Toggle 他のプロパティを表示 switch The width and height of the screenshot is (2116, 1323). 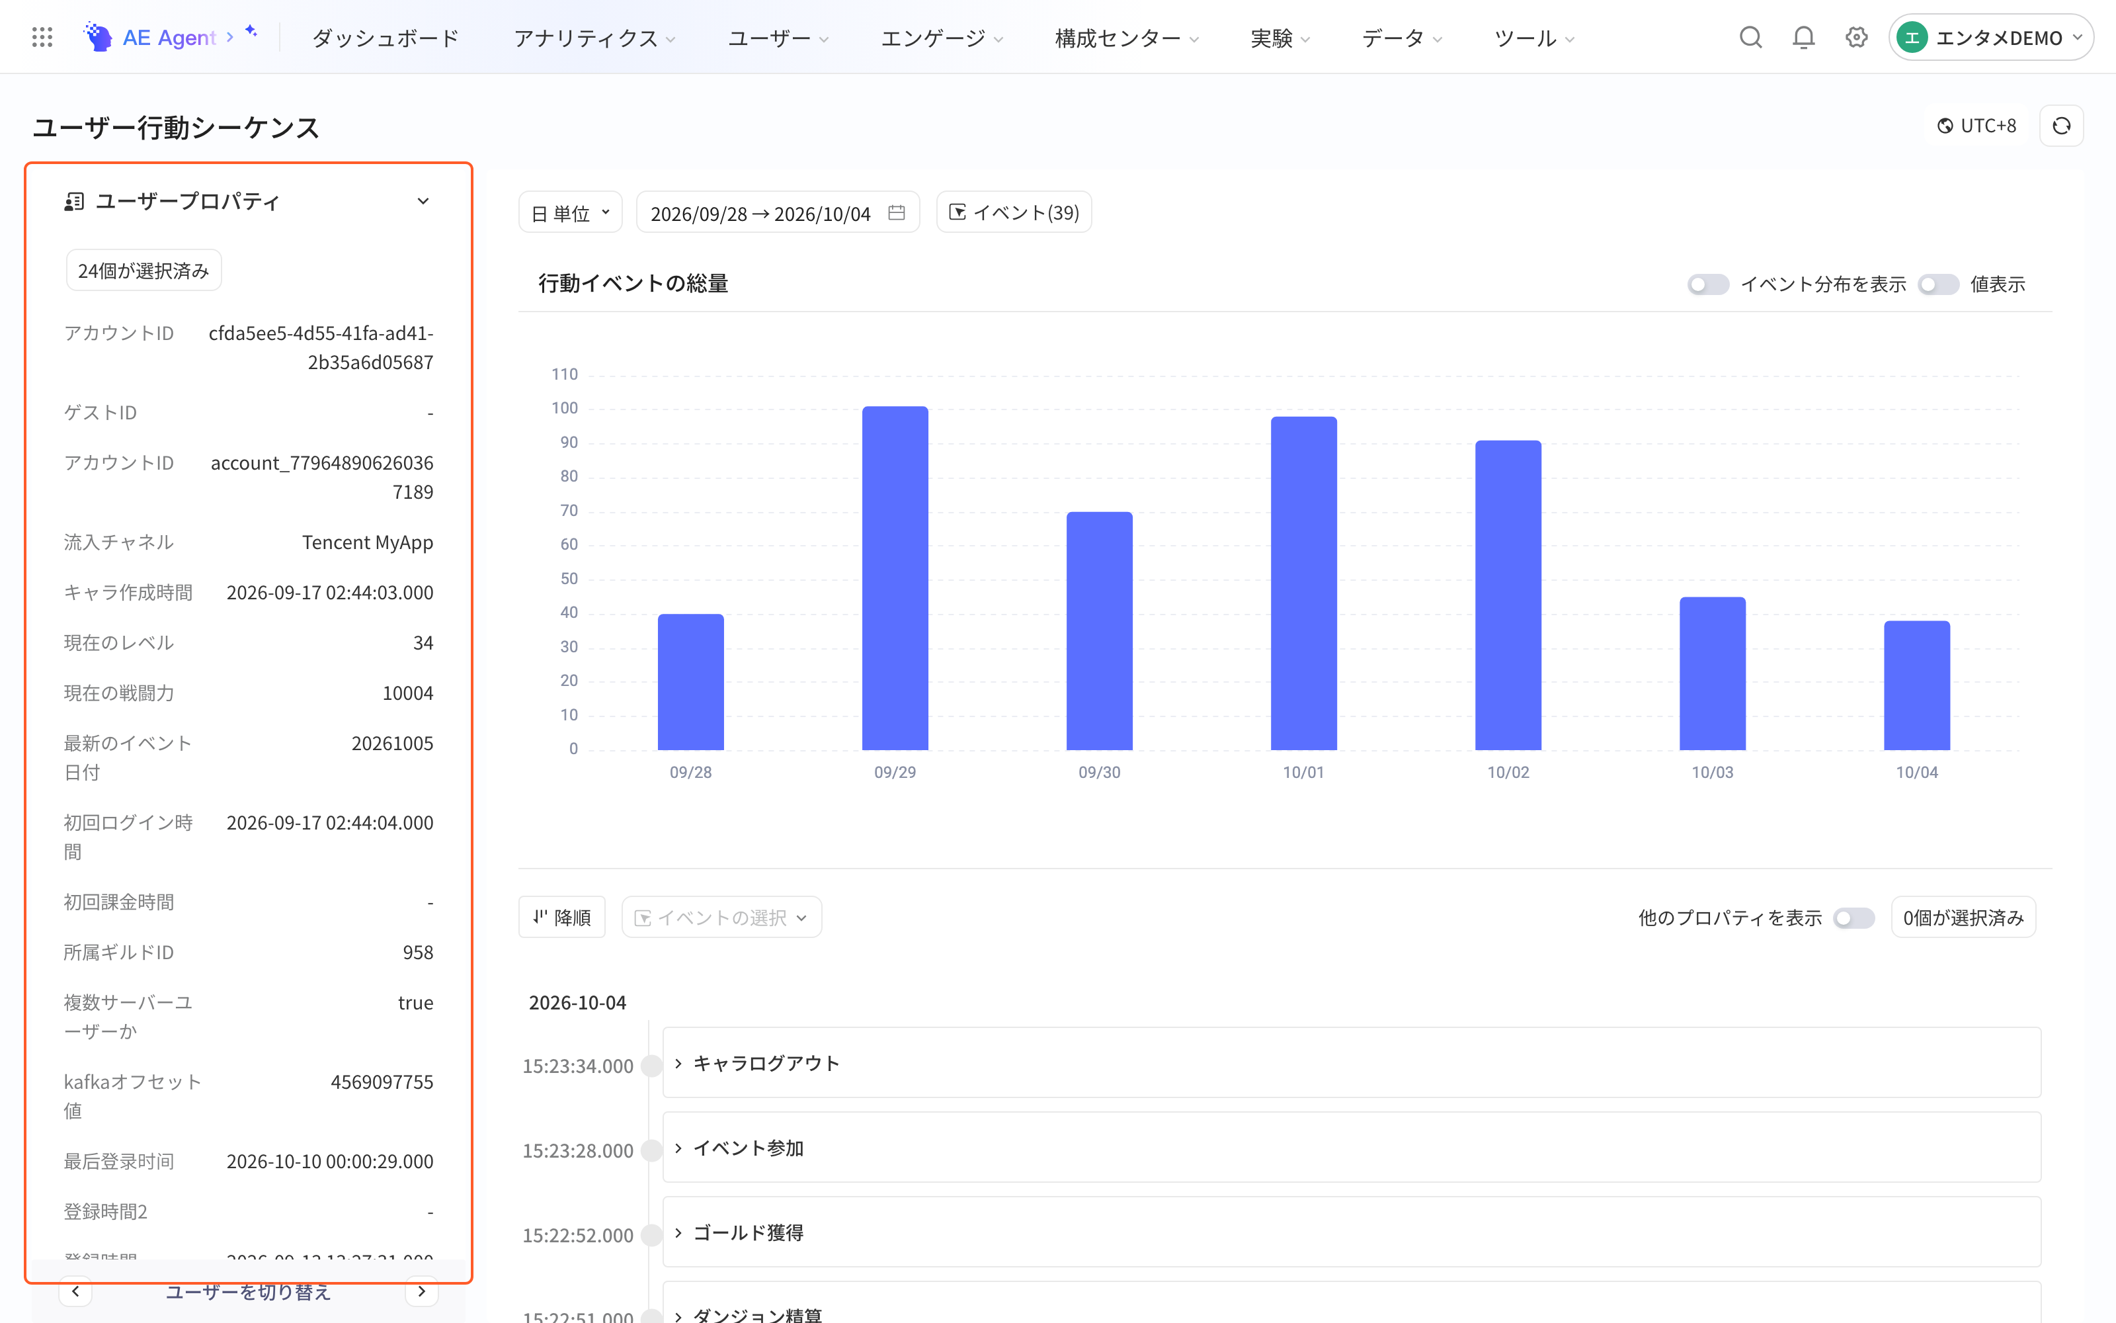pos(1853,918)
